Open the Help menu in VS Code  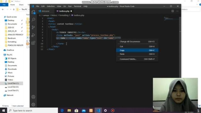85,6
